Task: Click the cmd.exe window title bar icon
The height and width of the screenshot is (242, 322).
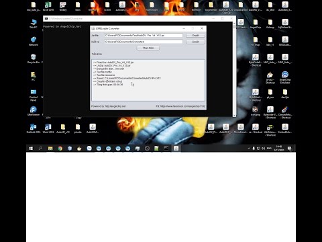Action: click(46, 19)
